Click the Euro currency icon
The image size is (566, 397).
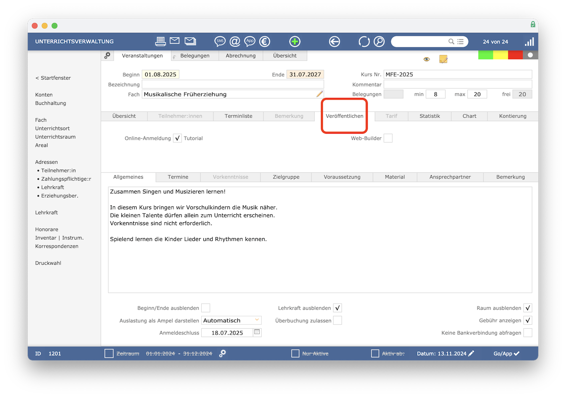pyautogui.click(x=265, y=42)
